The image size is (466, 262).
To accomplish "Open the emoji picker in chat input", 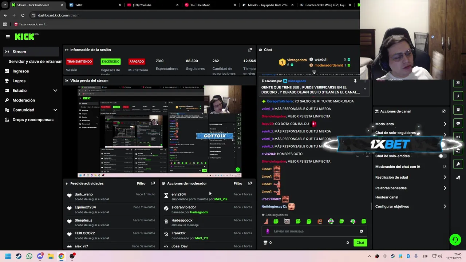I will [361, 231].
